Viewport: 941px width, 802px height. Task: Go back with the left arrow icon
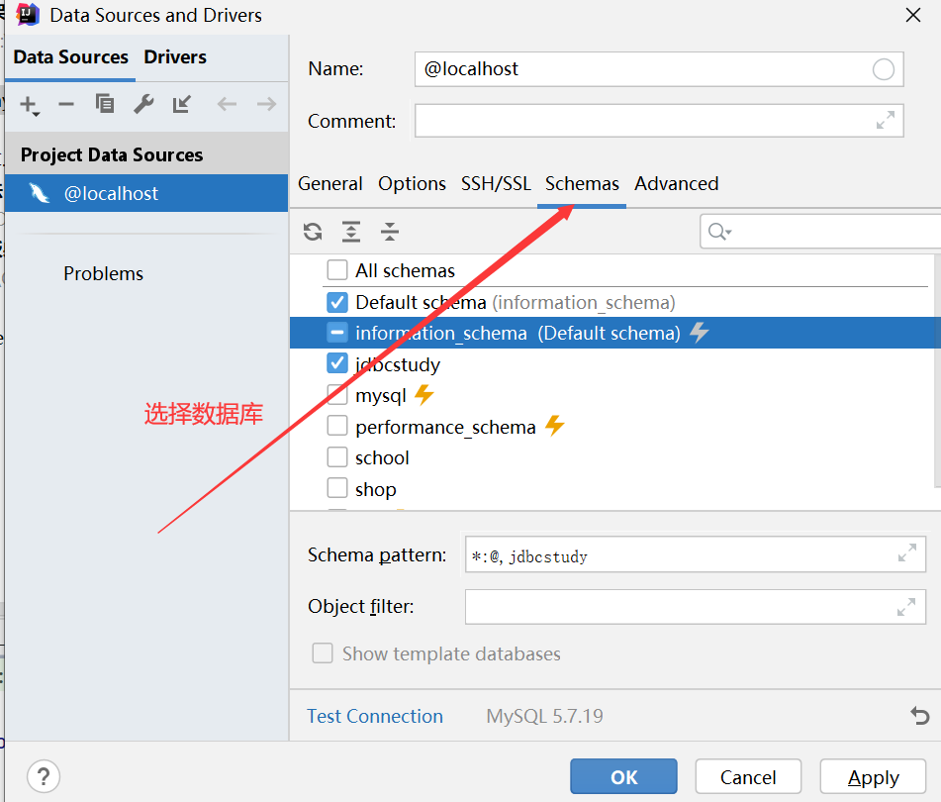227,104
